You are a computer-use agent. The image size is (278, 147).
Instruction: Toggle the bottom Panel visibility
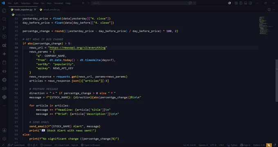(x=246, y=3)
